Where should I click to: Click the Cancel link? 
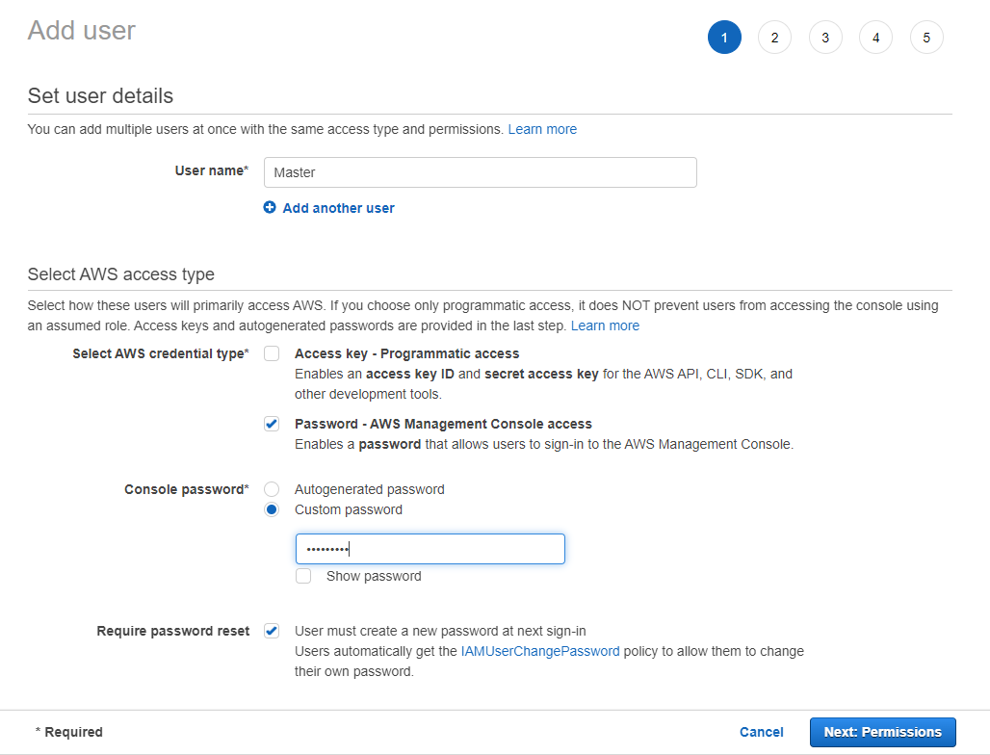(762, 732)
